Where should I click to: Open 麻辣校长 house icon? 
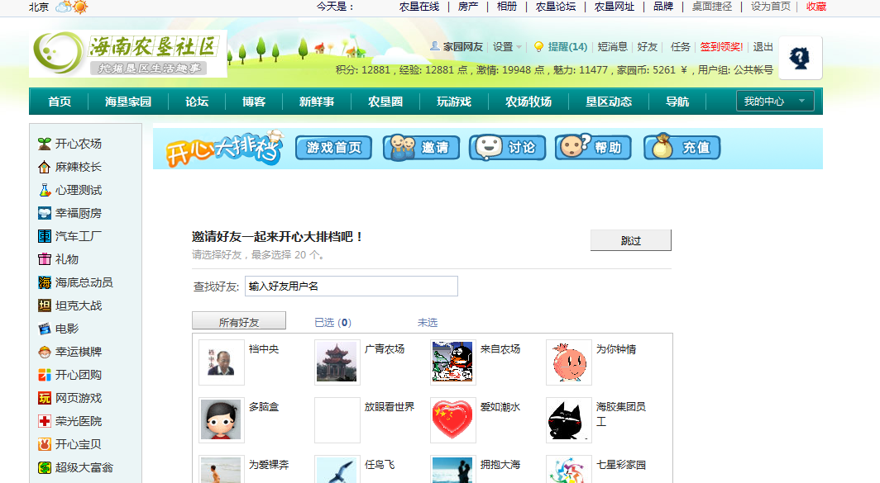coord(45,167)
